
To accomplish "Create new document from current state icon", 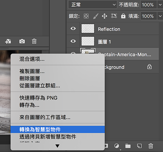I will click(8, 41).
